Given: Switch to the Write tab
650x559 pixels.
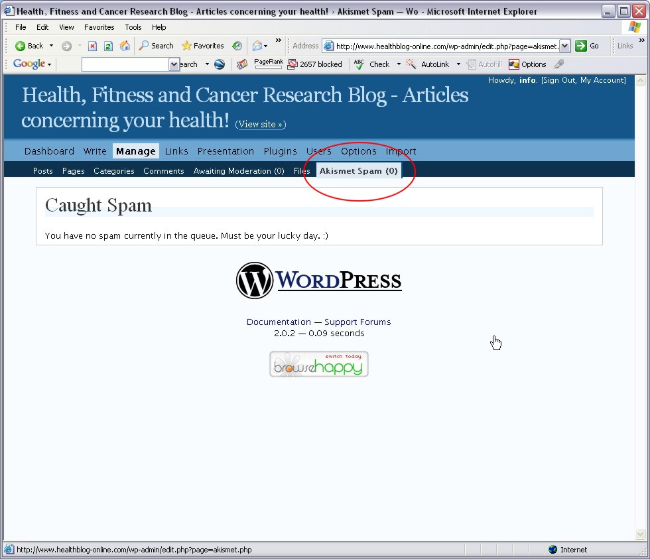Looking at the screenshot, I should (95, 151).
